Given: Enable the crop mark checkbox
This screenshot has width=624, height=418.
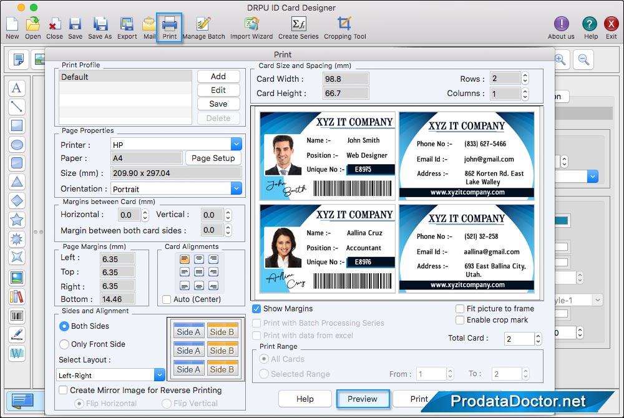Looking at the screenshot, I should click(460, 320).
